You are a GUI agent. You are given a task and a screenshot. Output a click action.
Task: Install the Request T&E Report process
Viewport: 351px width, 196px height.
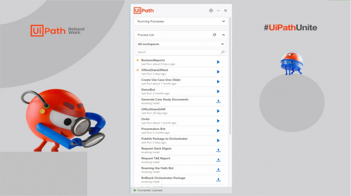218,160
